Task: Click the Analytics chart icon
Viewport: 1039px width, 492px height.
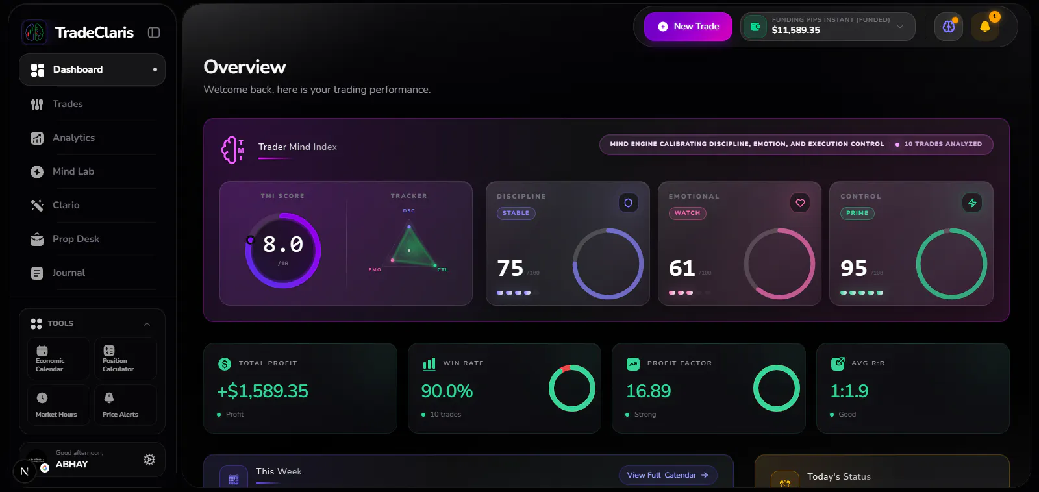Action: coord(37,138)
